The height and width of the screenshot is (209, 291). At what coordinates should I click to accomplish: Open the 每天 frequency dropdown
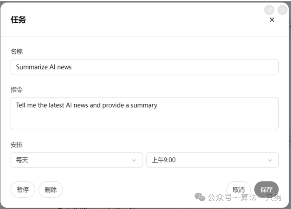point(77,160)
